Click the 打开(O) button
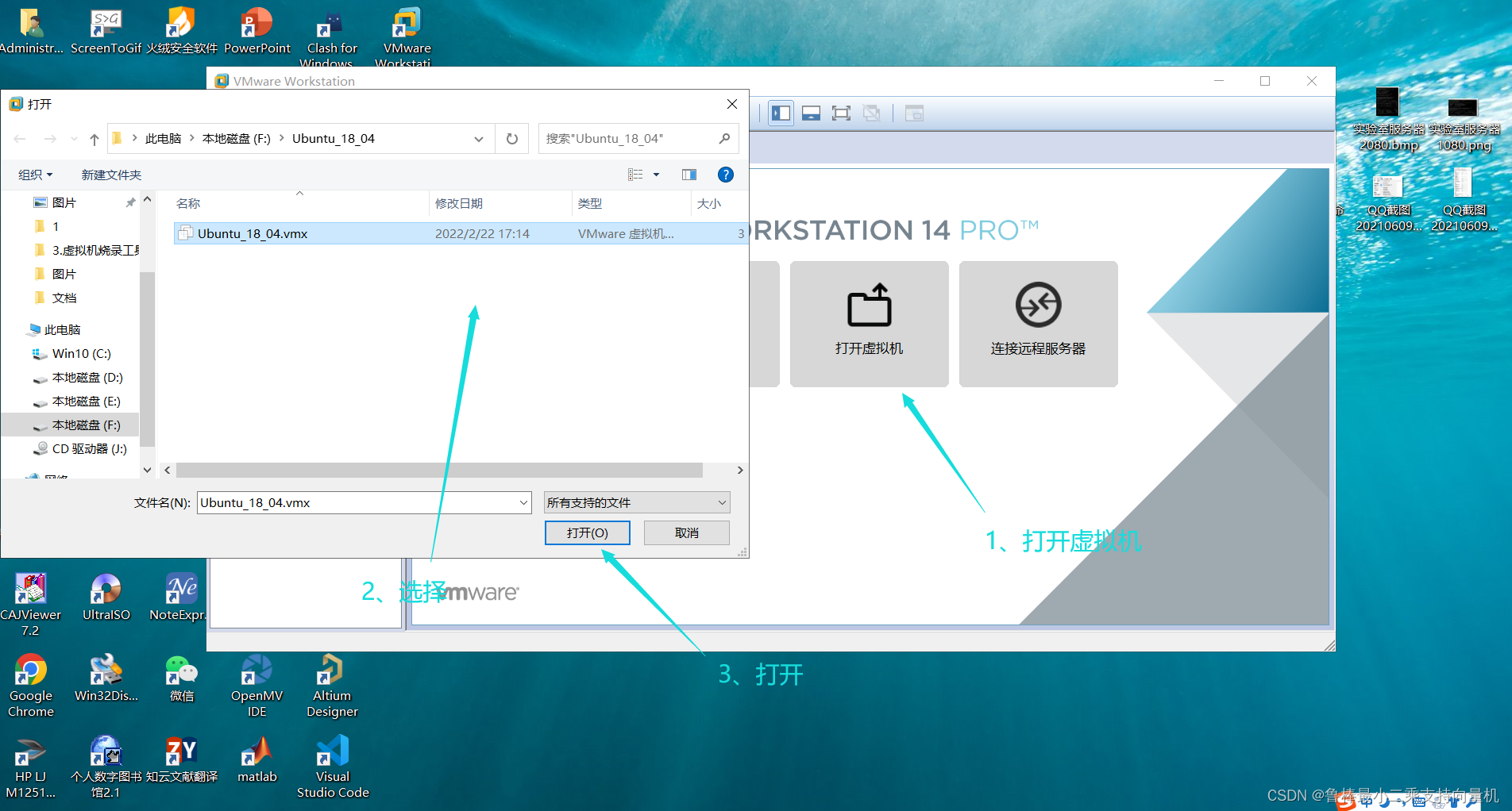 588,532
